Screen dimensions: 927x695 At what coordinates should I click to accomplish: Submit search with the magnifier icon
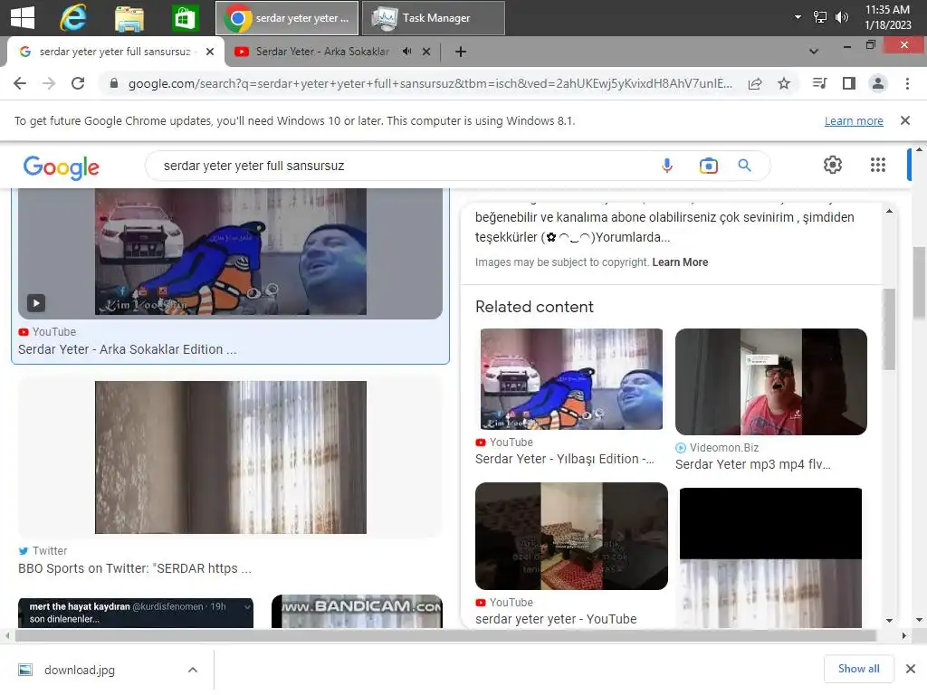[744, 166]
